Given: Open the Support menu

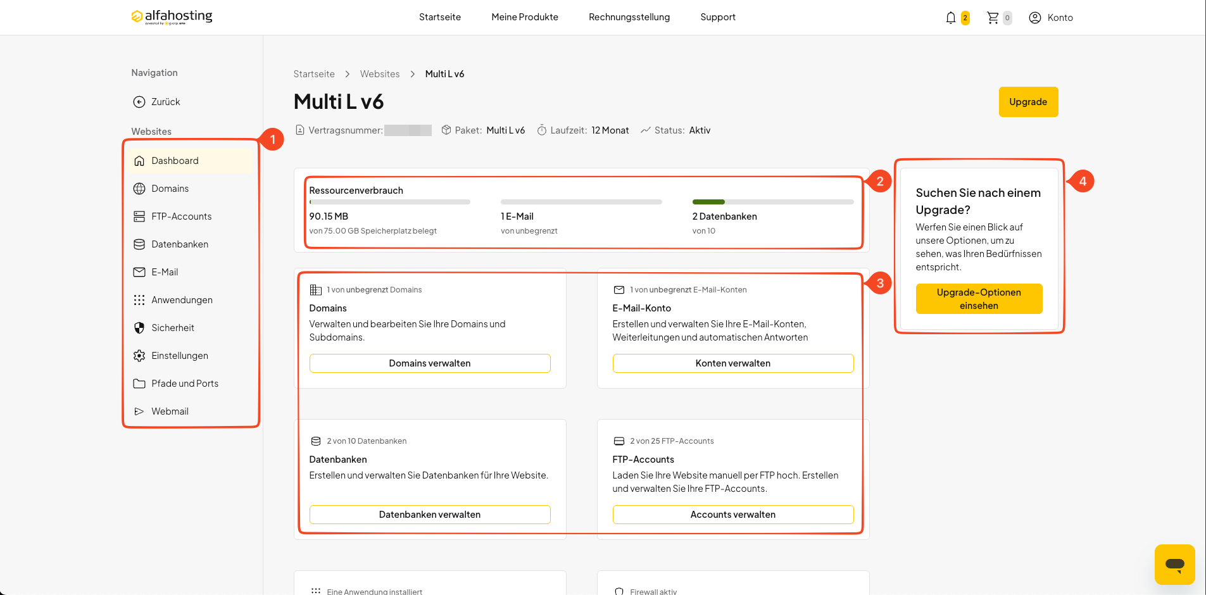Looking at the screenshot, I should [x=718, y=17].
